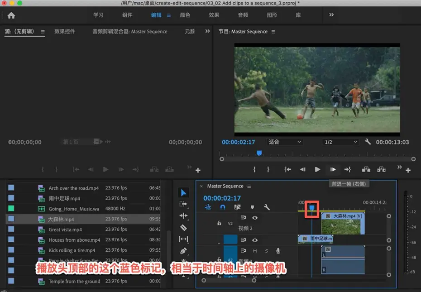Click the green label of Going_Home_Music
Image resolution: width=421 pixels, height=292 pixels.
(x=11, y=208)
